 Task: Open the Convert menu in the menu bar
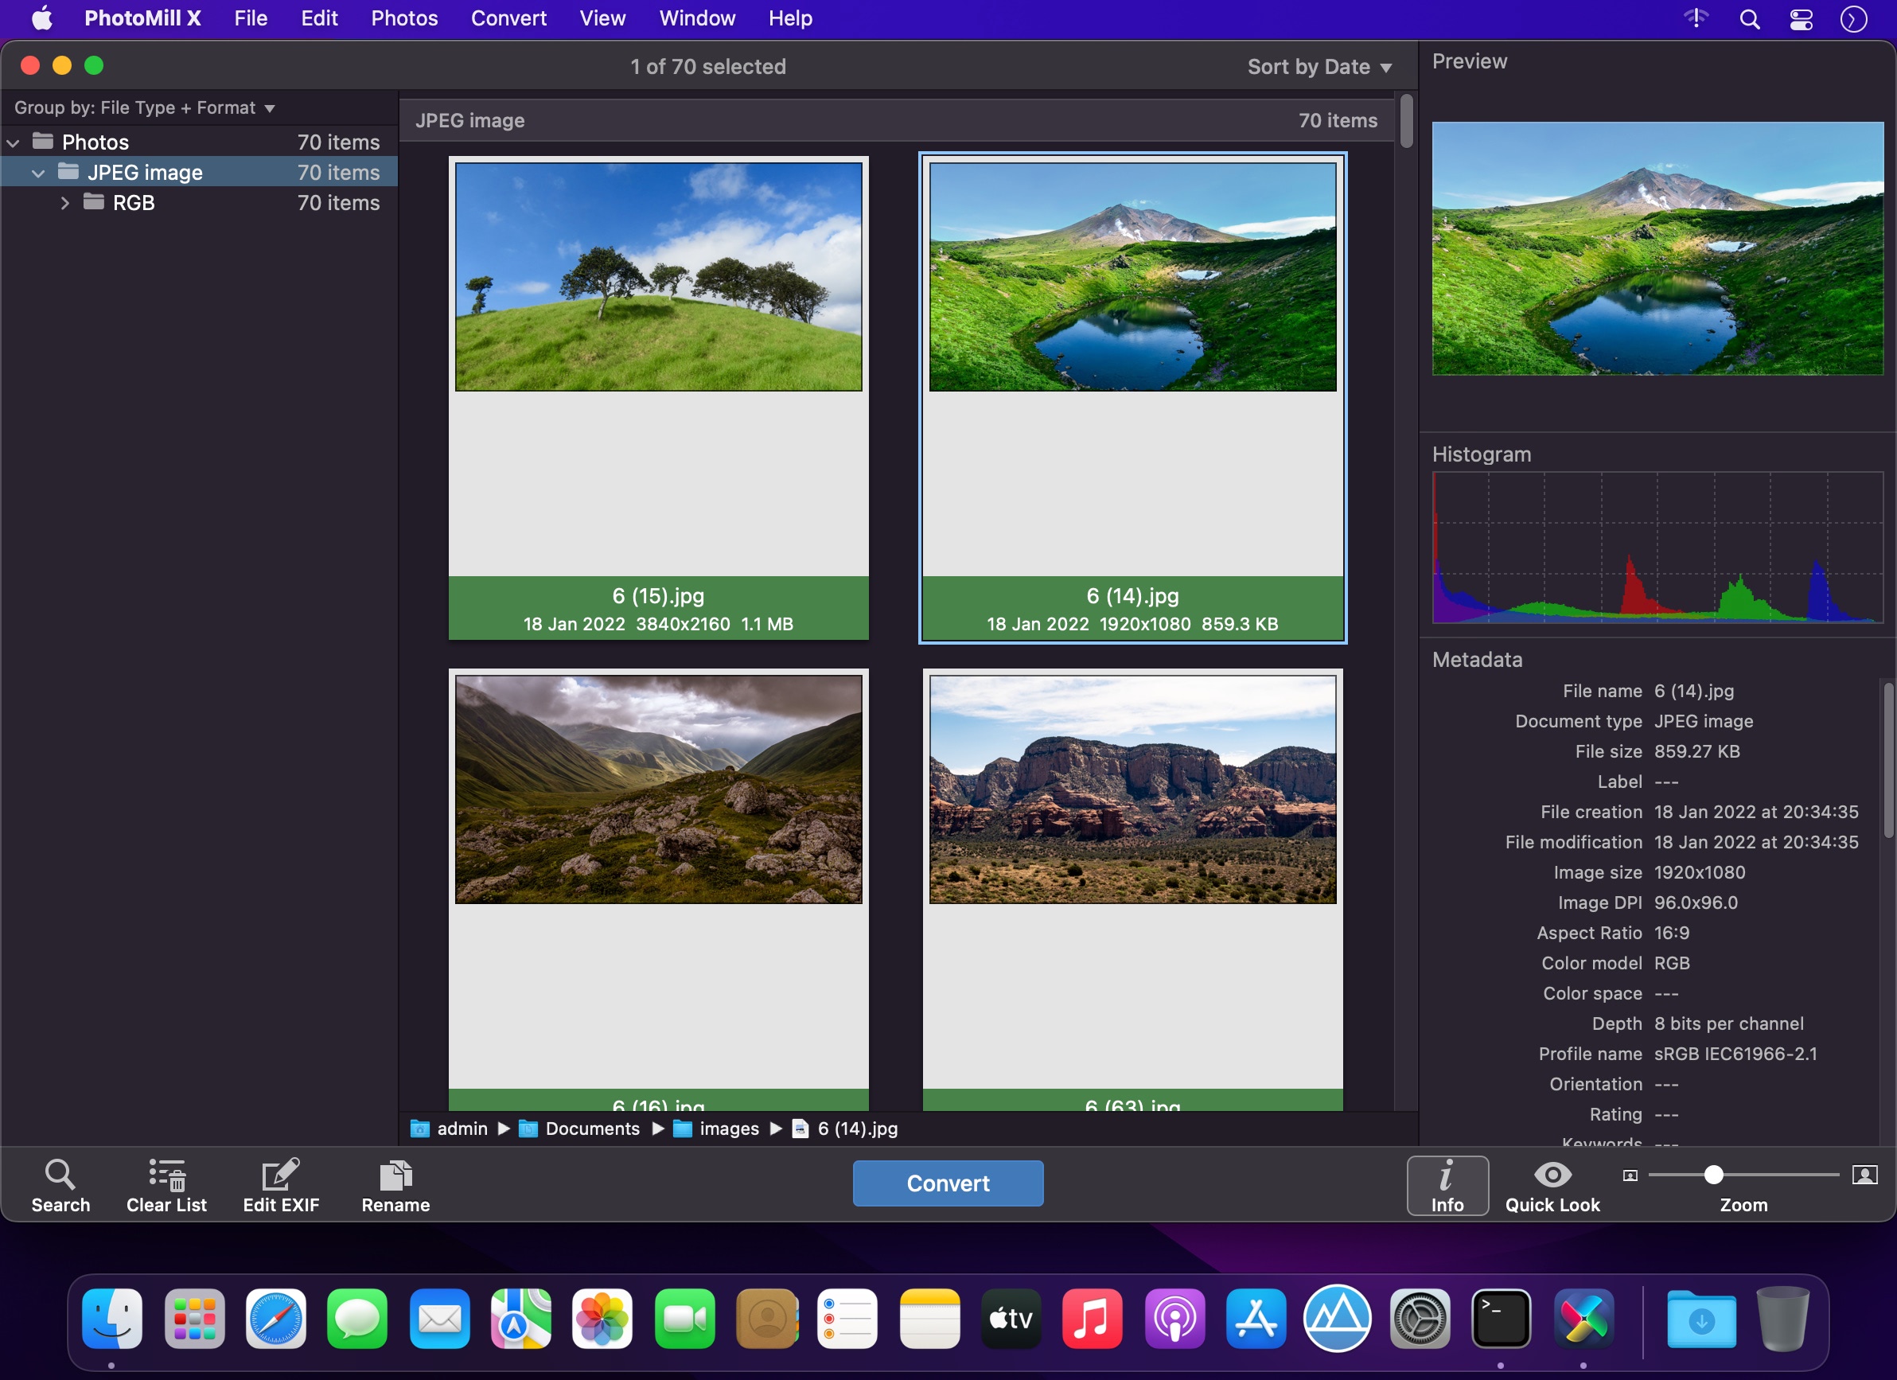coord(508,18)
